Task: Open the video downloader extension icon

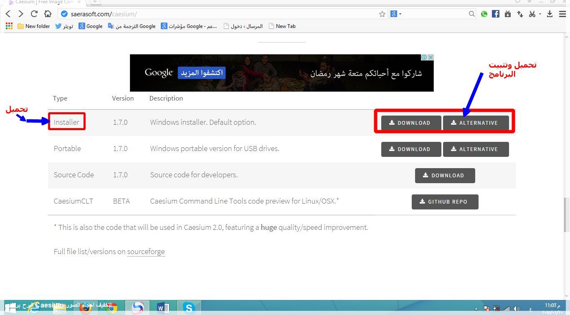Action: [x=508, y=14]
